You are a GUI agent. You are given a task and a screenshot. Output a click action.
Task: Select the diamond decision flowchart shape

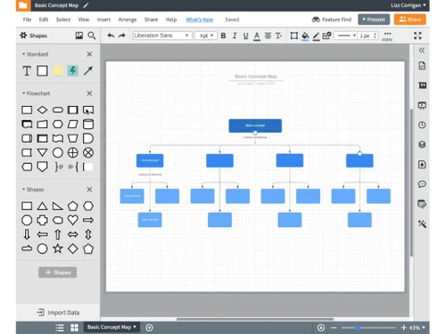[x=42, y=110]
